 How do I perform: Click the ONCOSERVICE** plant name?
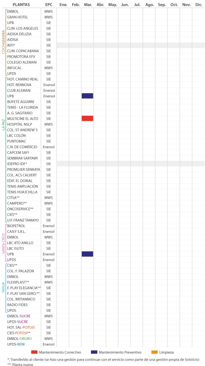coord(20,209)
